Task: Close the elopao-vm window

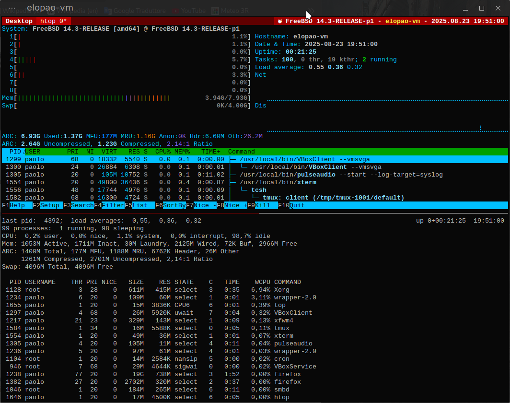Action: click(x=499, y=8)
